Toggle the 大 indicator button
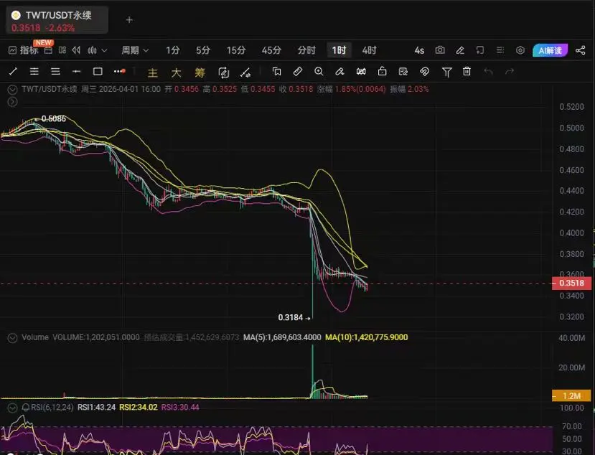 176,72
